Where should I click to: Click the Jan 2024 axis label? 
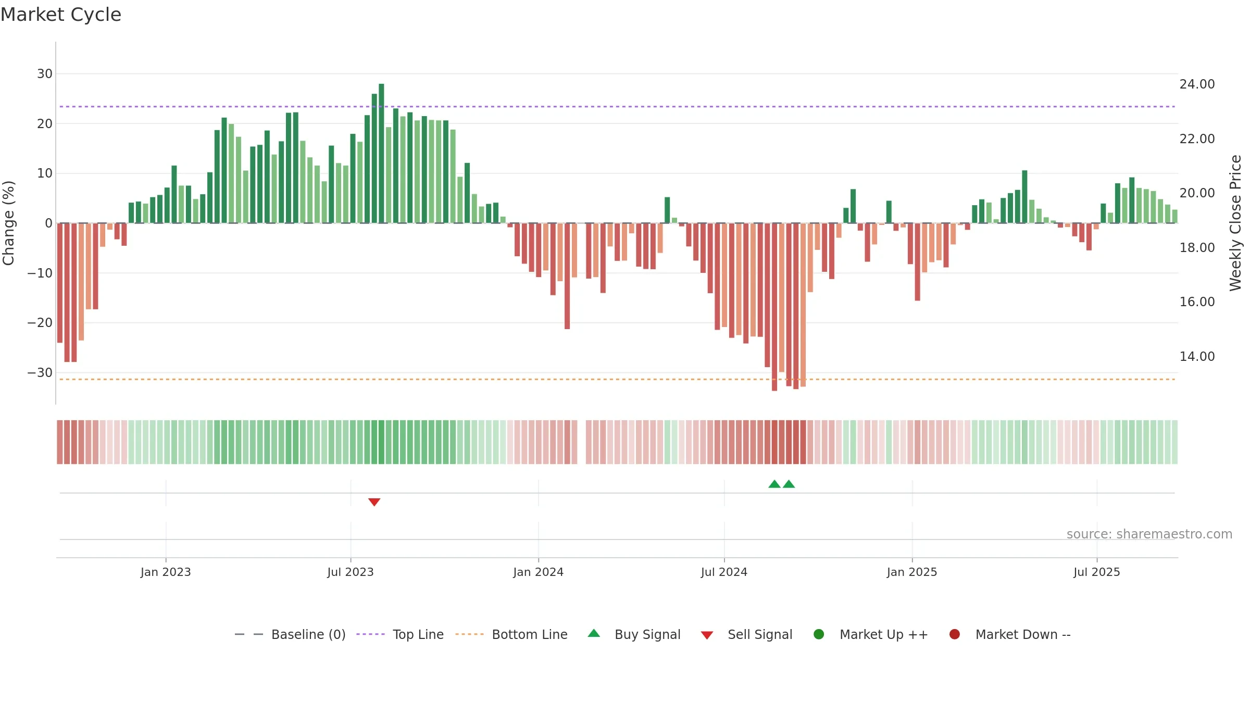[538, 572]
